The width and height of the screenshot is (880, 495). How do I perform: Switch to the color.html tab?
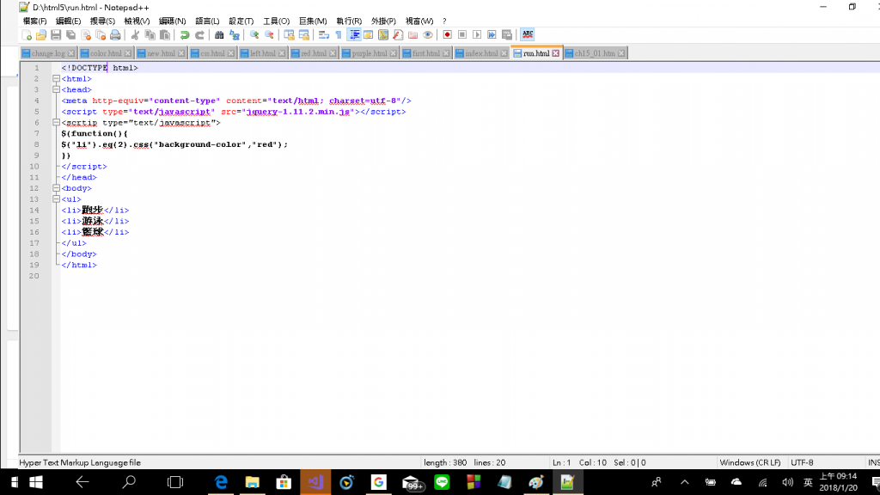coord(106,53)
